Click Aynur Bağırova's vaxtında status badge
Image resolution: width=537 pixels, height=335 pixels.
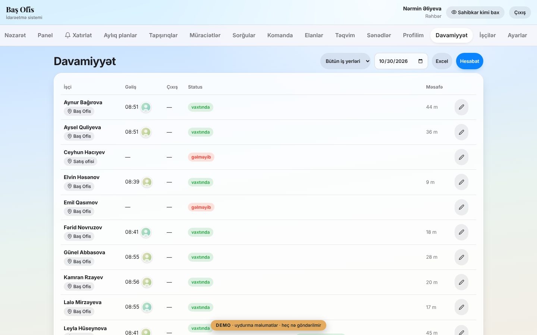click(201, 107)
